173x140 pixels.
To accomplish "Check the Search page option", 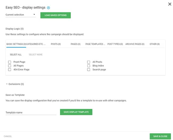I will tap(88, 70).
